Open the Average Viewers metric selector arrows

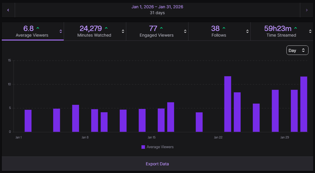[x=61, y=31]
